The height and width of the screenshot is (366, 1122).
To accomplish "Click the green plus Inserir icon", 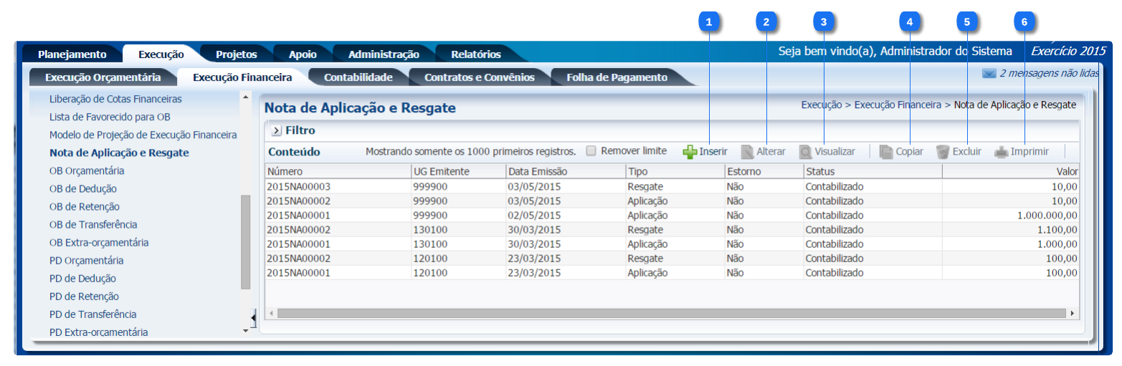I will coord(690,152).
